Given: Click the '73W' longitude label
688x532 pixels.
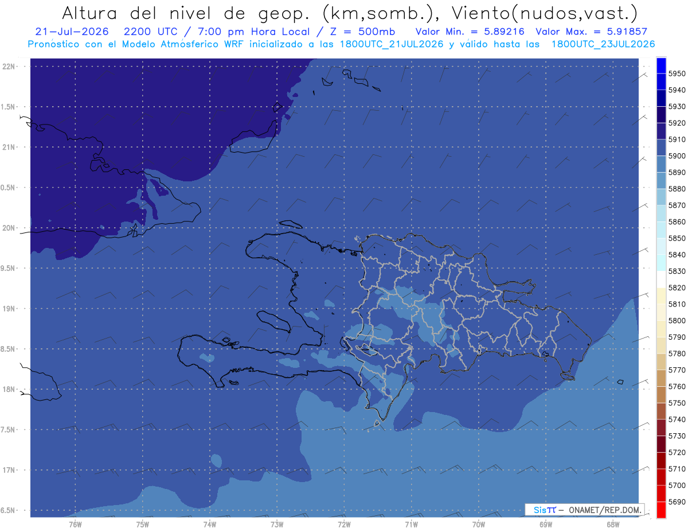Looking at the screenshot, I should coord(277,524).
